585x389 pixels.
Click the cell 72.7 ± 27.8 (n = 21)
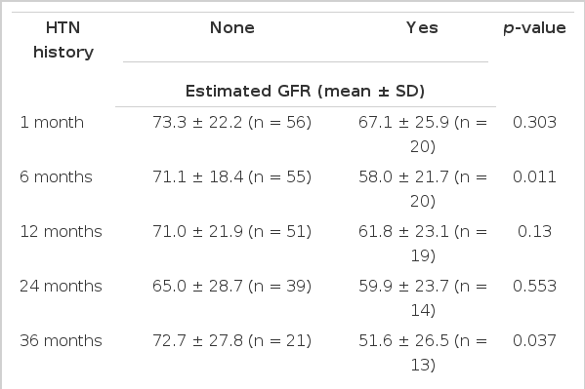[231, 341]
